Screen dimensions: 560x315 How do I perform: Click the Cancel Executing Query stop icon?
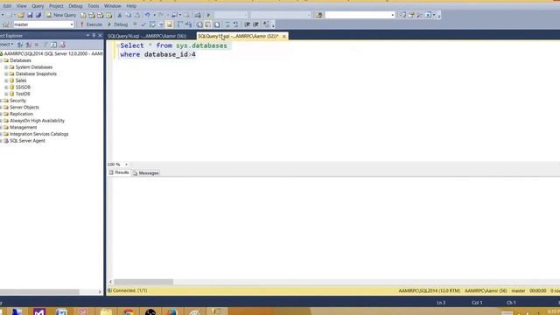tap(135, 24)
